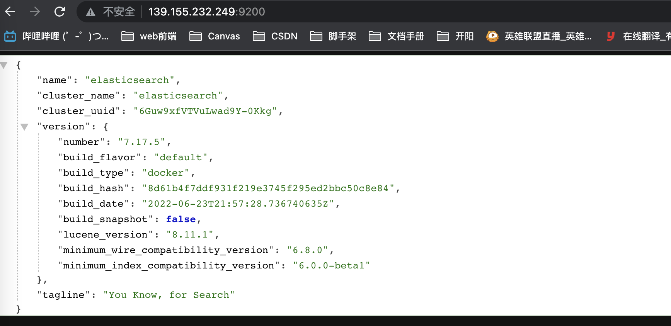Click the "elasticsearch" value of name
This screenshot has height=326, width=671.
pos(130,80)
